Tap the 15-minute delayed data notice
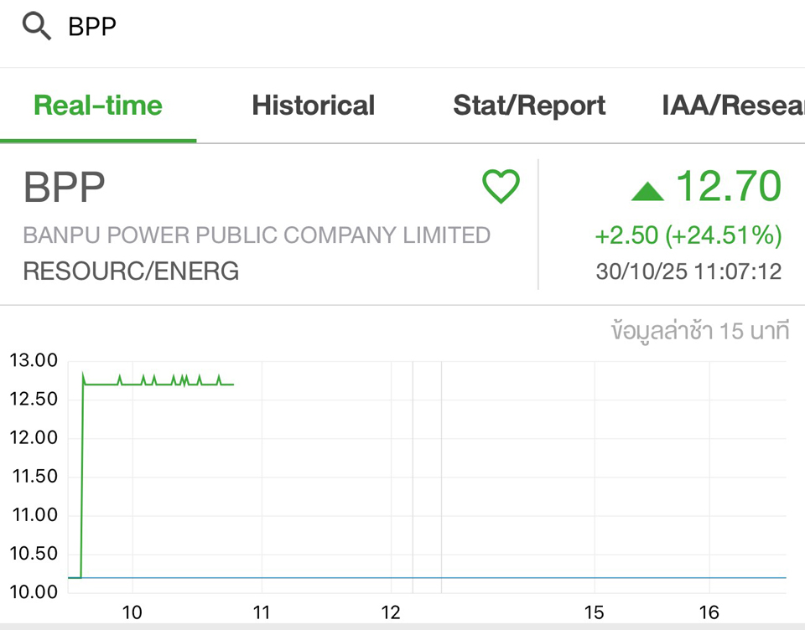This screenshot has height=630, width=805. [699, 332]
